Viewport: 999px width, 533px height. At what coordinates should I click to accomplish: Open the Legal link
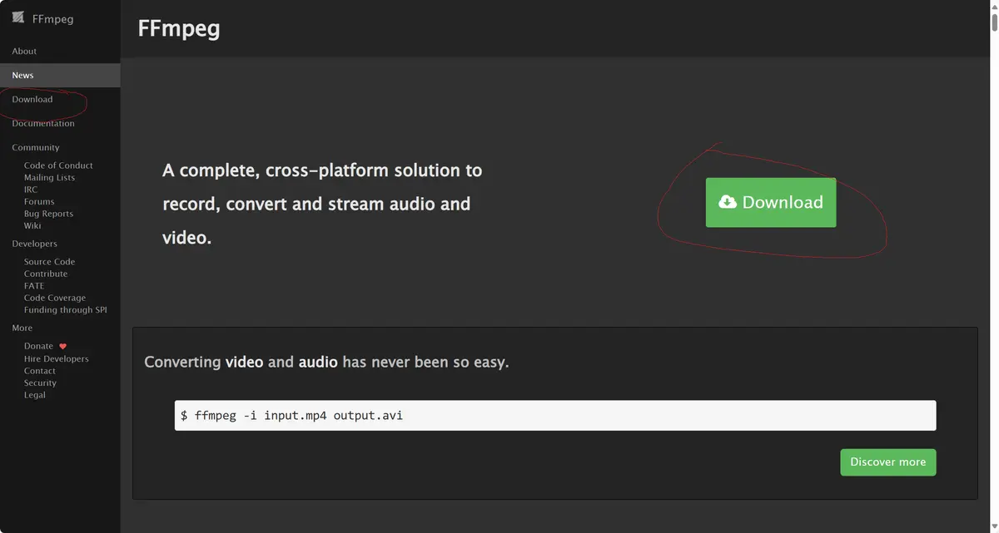pyautogui.click(x=35, y=395)
